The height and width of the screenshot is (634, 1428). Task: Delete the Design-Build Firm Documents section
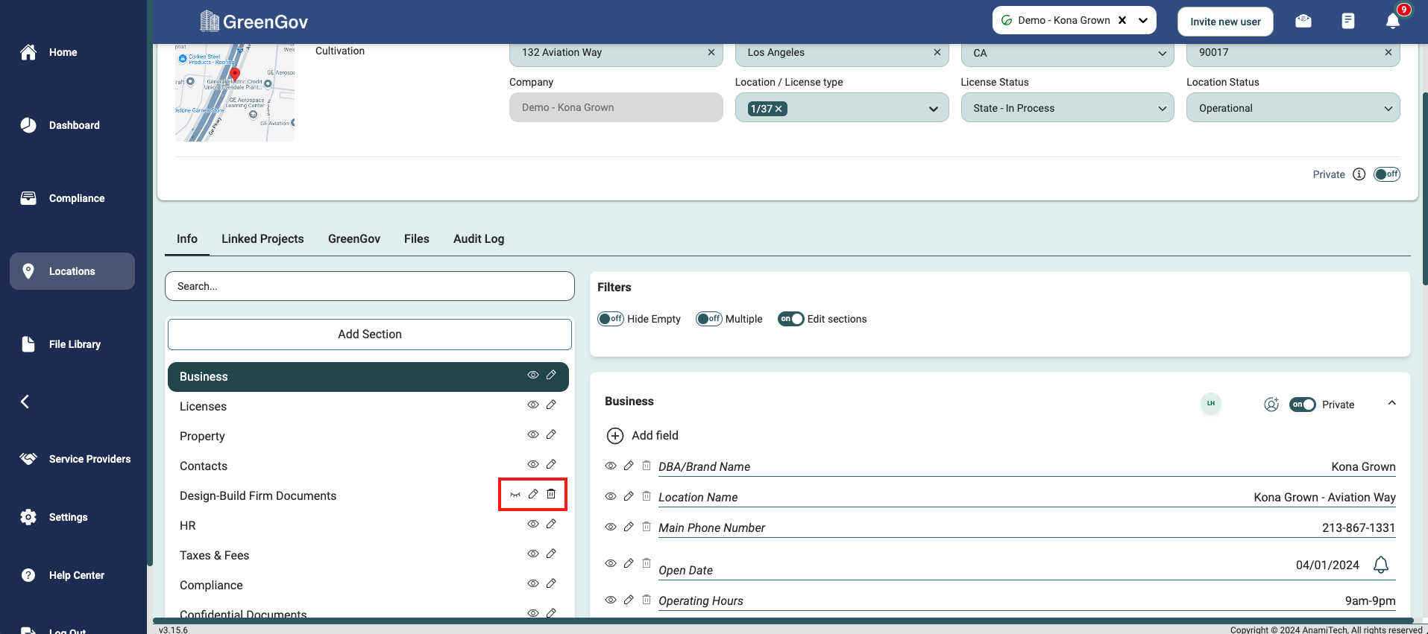tap(551, 494)
